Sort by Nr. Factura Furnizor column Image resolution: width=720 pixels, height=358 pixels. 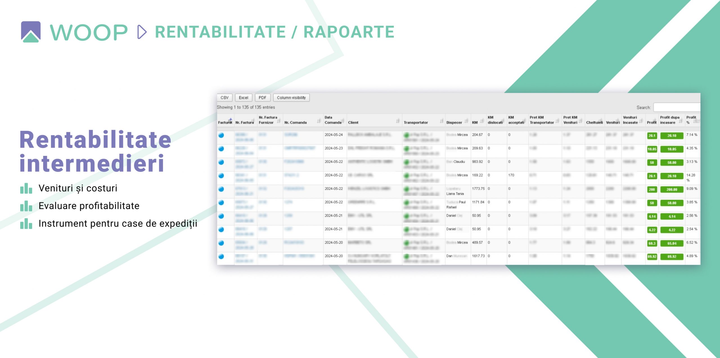(269, 120)
